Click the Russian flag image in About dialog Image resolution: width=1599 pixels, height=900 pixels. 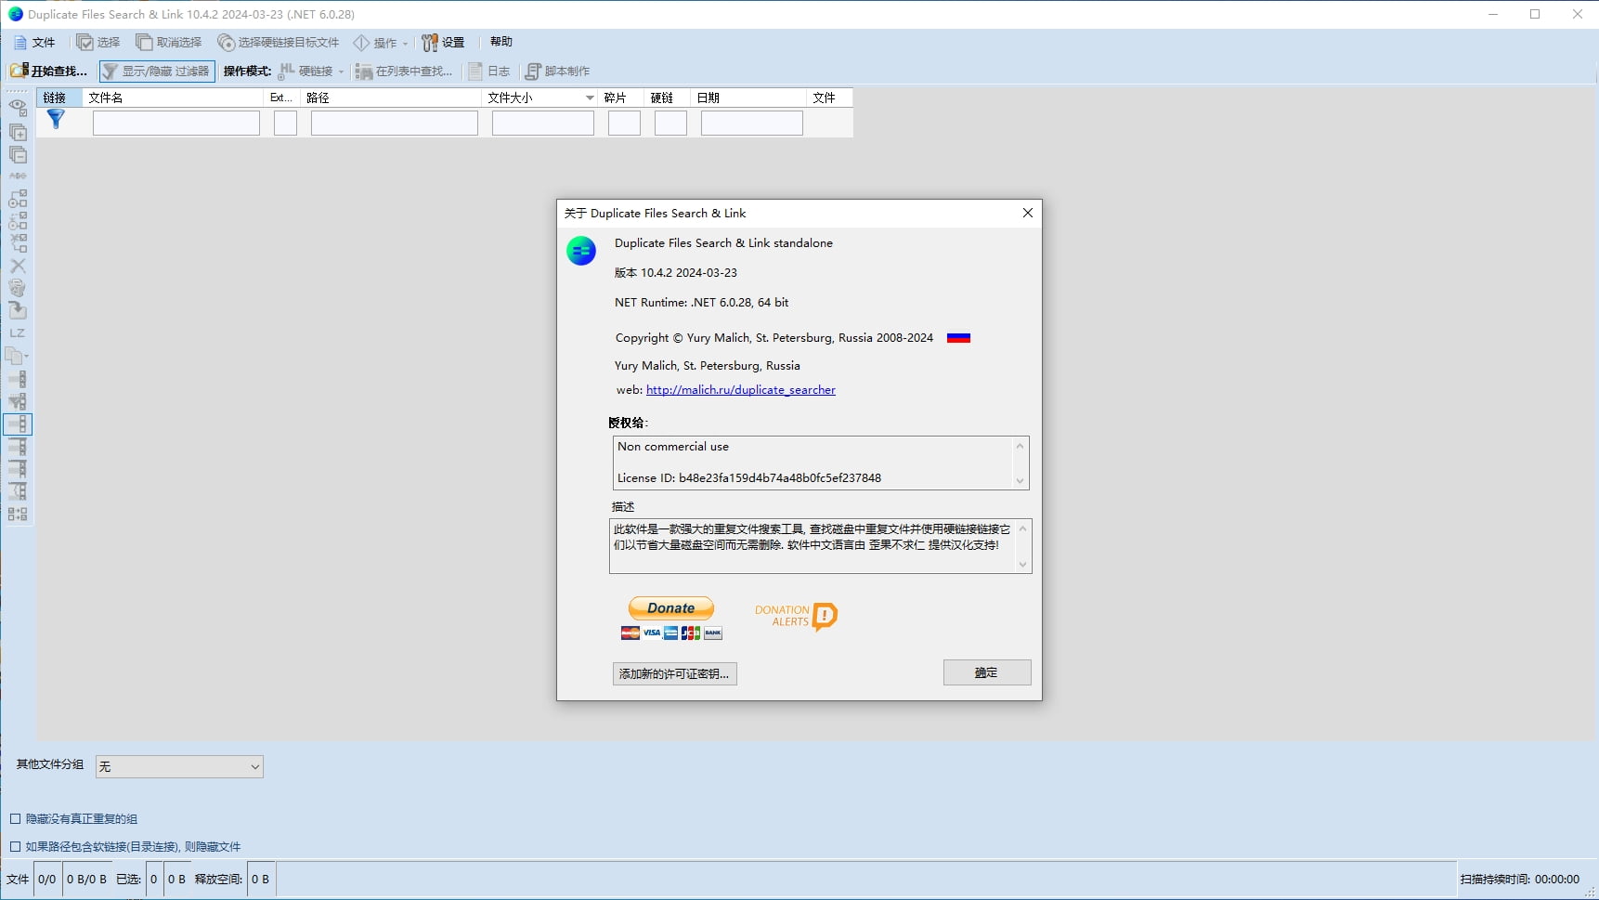(958, 338)
